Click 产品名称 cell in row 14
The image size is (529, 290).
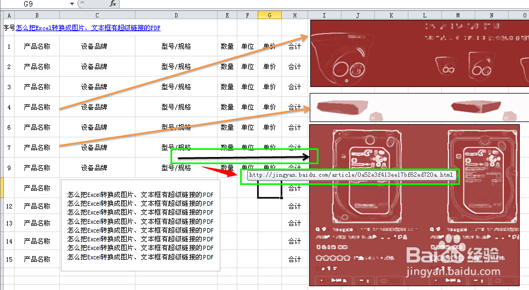tap(37, 241)
